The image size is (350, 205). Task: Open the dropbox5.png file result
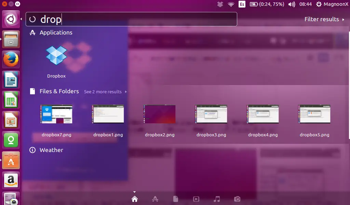314,121
